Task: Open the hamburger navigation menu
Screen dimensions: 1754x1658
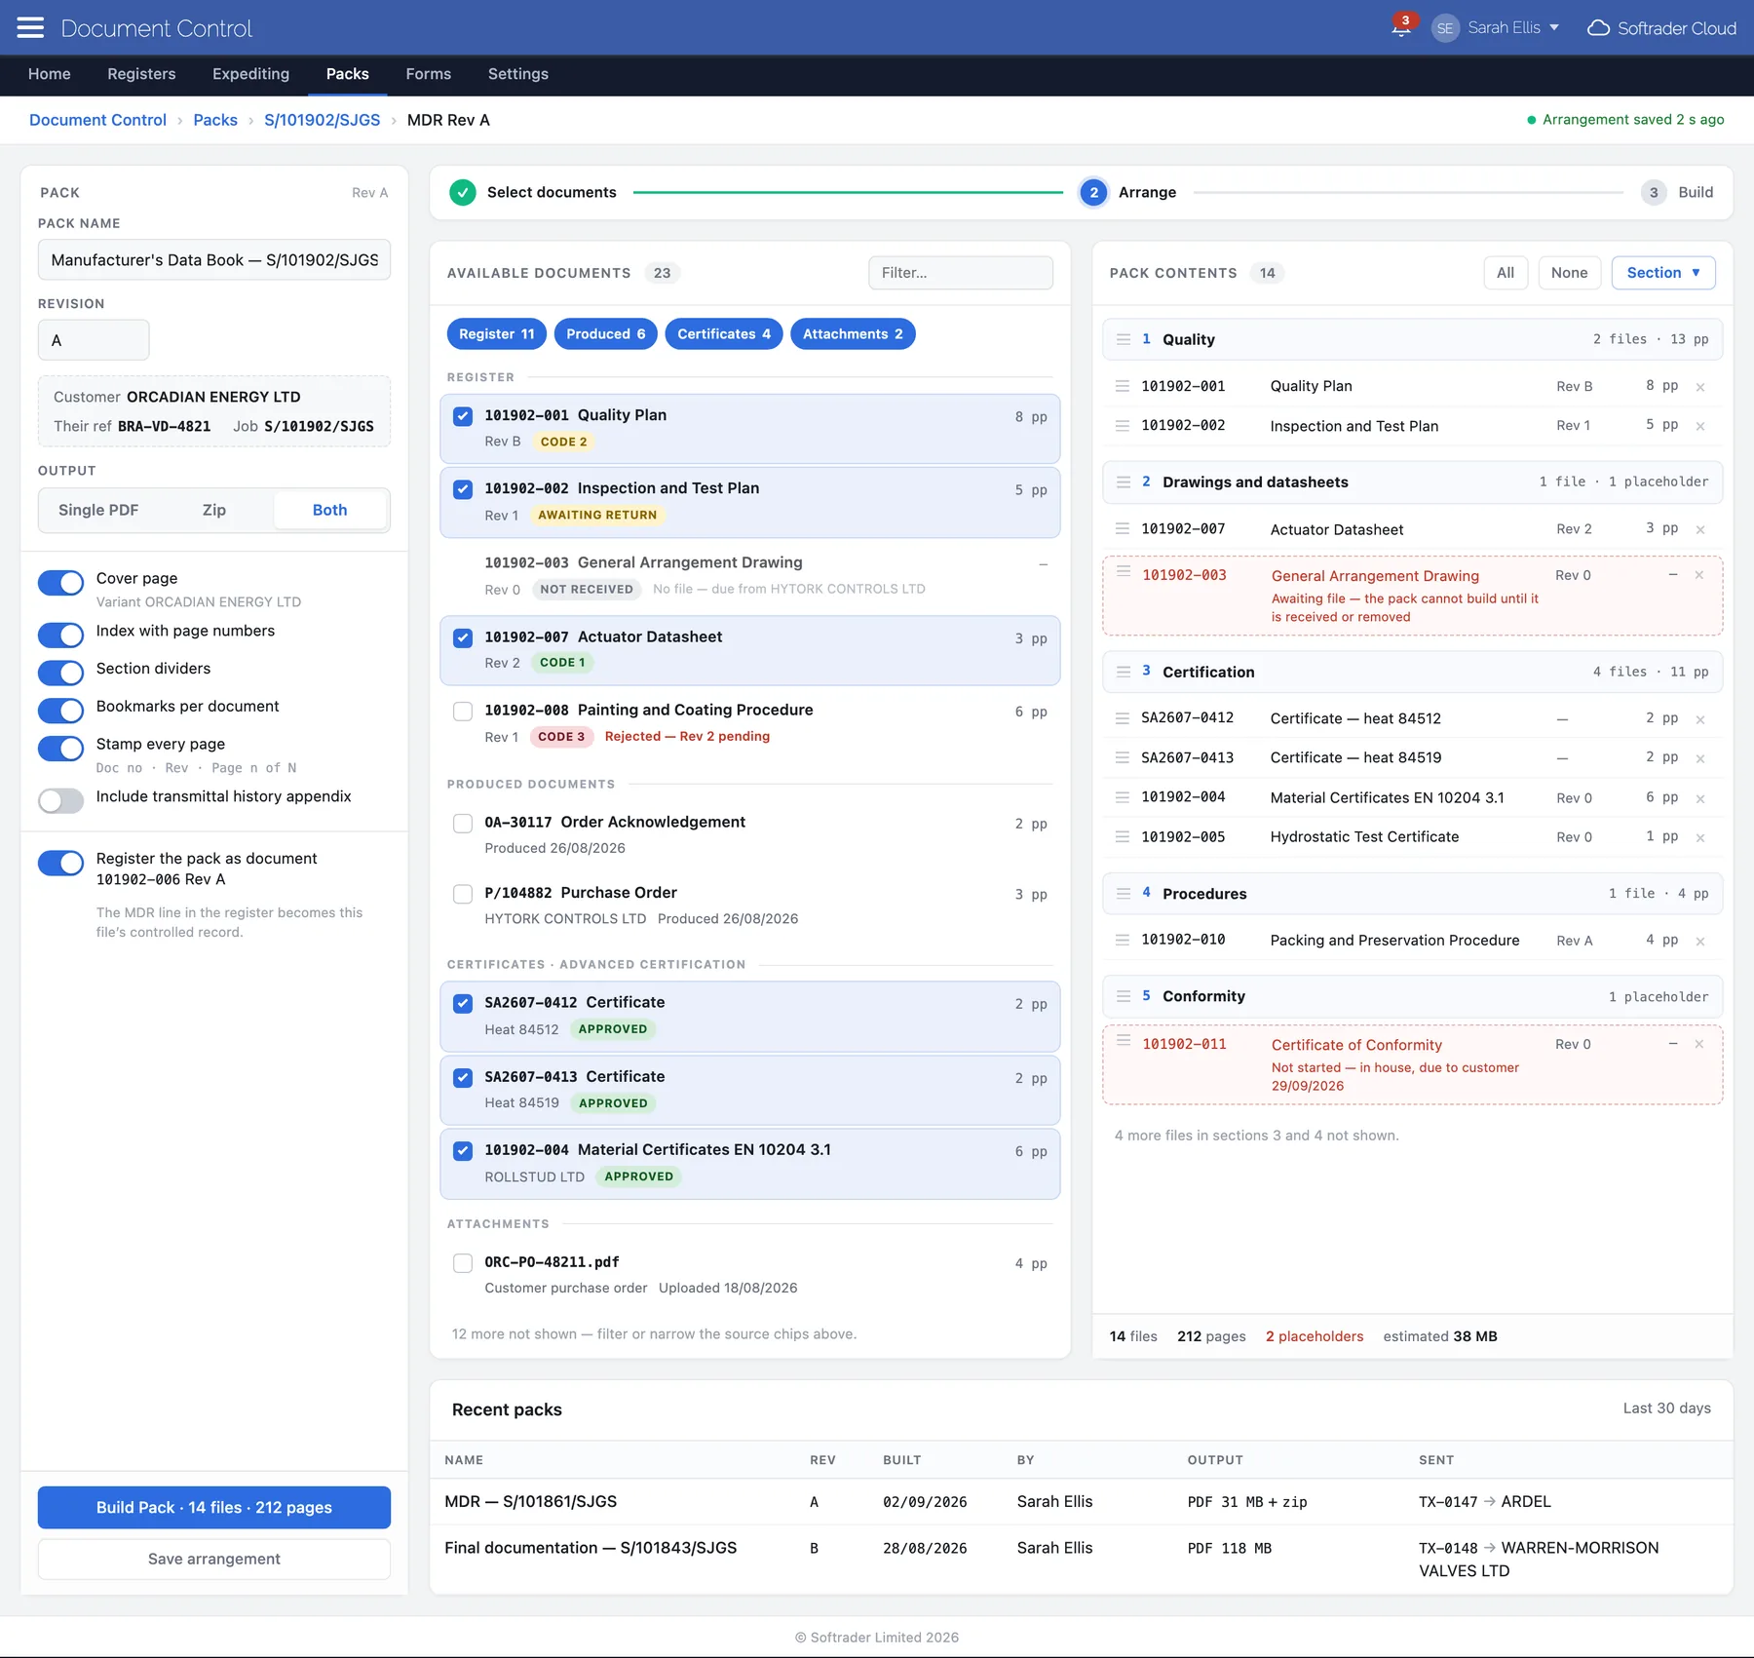Action: (x=31, y=27)
